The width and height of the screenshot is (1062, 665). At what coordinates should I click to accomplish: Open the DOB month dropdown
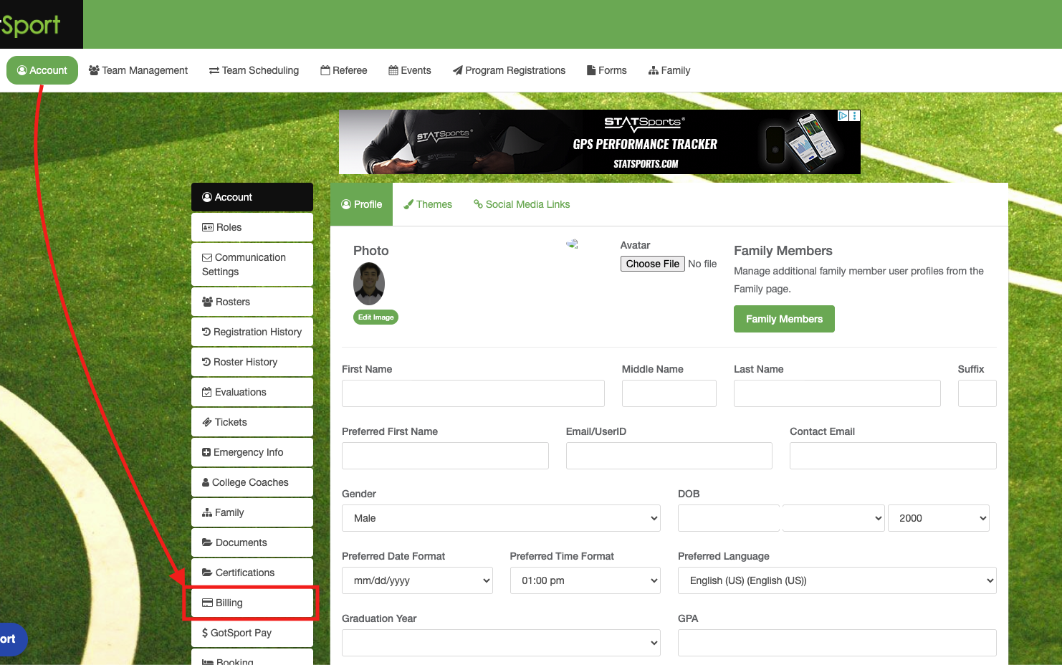(833, 518)
